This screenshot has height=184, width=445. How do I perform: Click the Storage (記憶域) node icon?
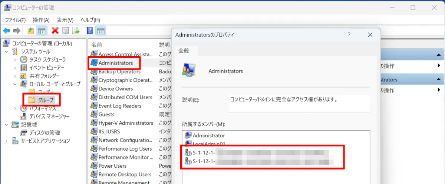[15, 124]
